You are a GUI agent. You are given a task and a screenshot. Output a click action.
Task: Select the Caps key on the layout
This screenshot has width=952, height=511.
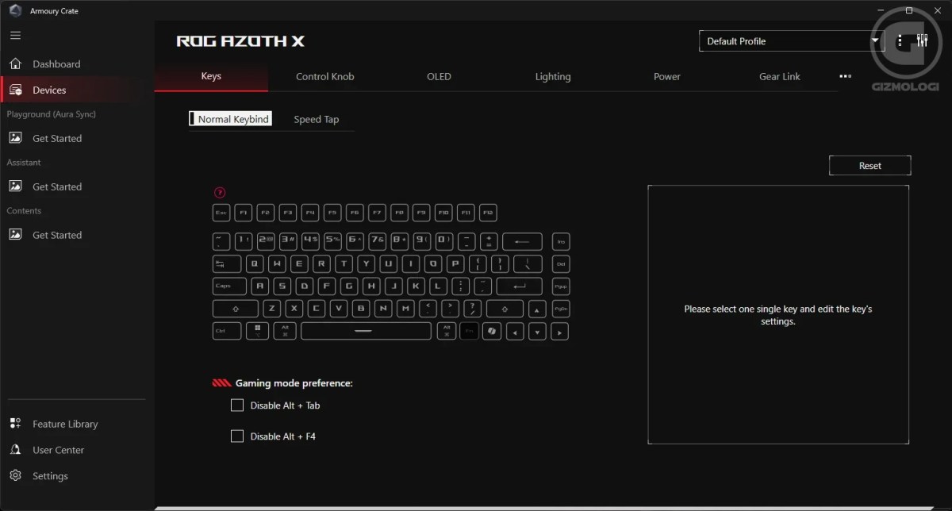click(229, 286)
